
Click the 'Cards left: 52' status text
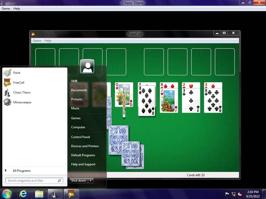[196, 175]
